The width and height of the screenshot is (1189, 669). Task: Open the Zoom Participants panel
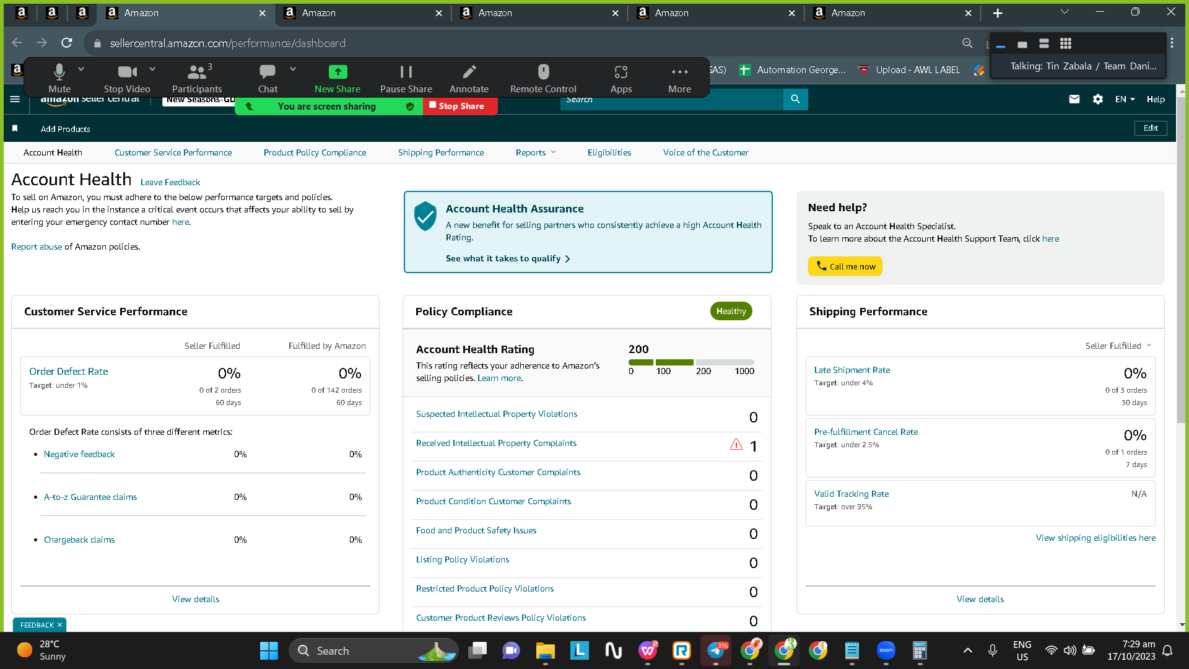click(x=197, y=78)
